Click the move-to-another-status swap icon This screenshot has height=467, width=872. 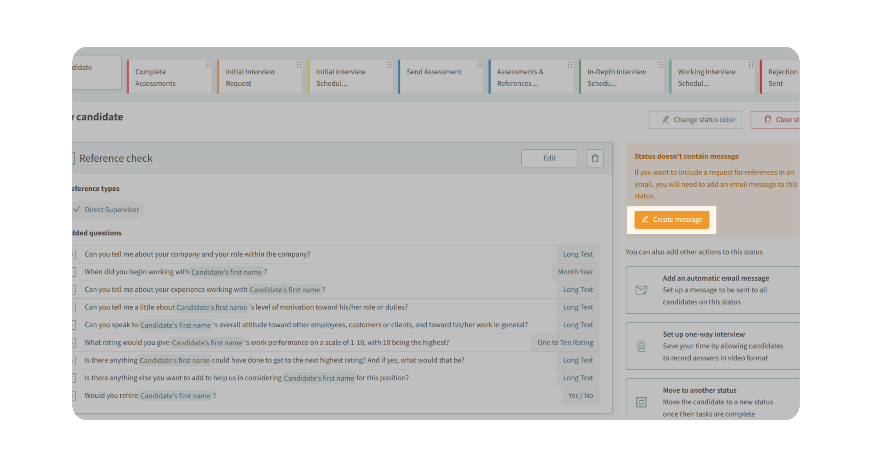(x=641, y=402)
